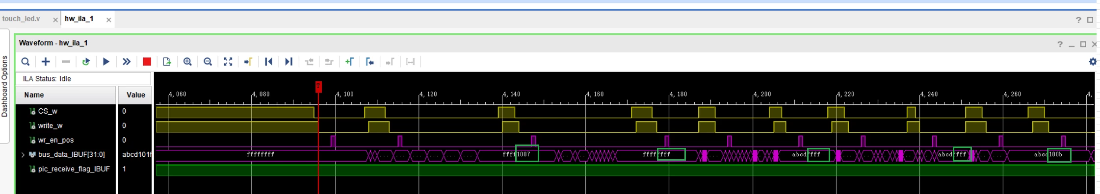Go to cursor icon
1100x194 pixels.
(248, 62)
